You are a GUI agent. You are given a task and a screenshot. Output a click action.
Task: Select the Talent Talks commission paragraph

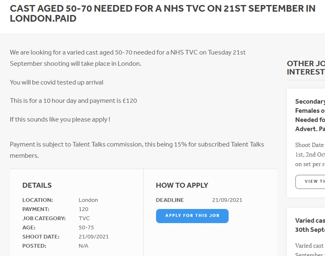(x=137, y=150)
